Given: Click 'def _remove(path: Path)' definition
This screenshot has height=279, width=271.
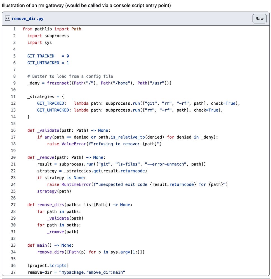Looking at the screenshot, I should (x=66, y=157).
